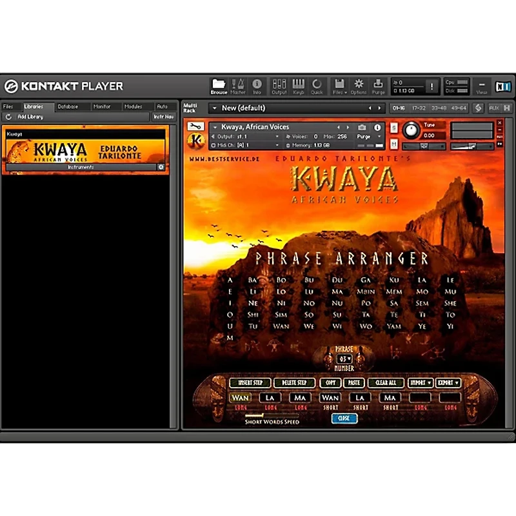Expand the New (default) multi dropdown
The image size is (516, 516).
click(215, 108)
